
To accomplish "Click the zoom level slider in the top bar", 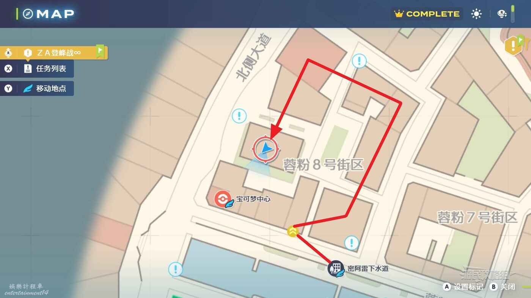I will [x=513, y=14].
